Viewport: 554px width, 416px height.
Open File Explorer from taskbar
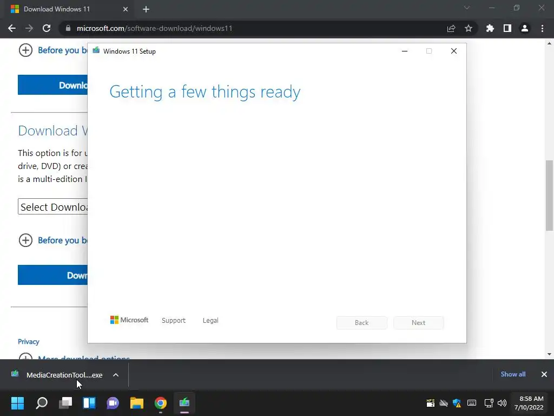point(137,403)
